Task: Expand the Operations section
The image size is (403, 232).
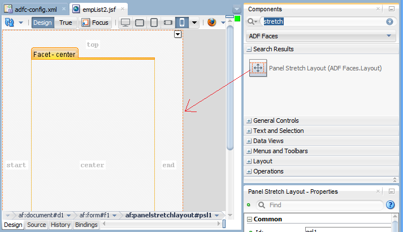Action: 249,172
